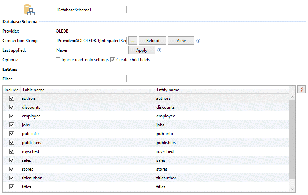The height and width of the screenshot is (195, 308).
Task: Uncheck Include for authors table
Action: tap(12, 98)
